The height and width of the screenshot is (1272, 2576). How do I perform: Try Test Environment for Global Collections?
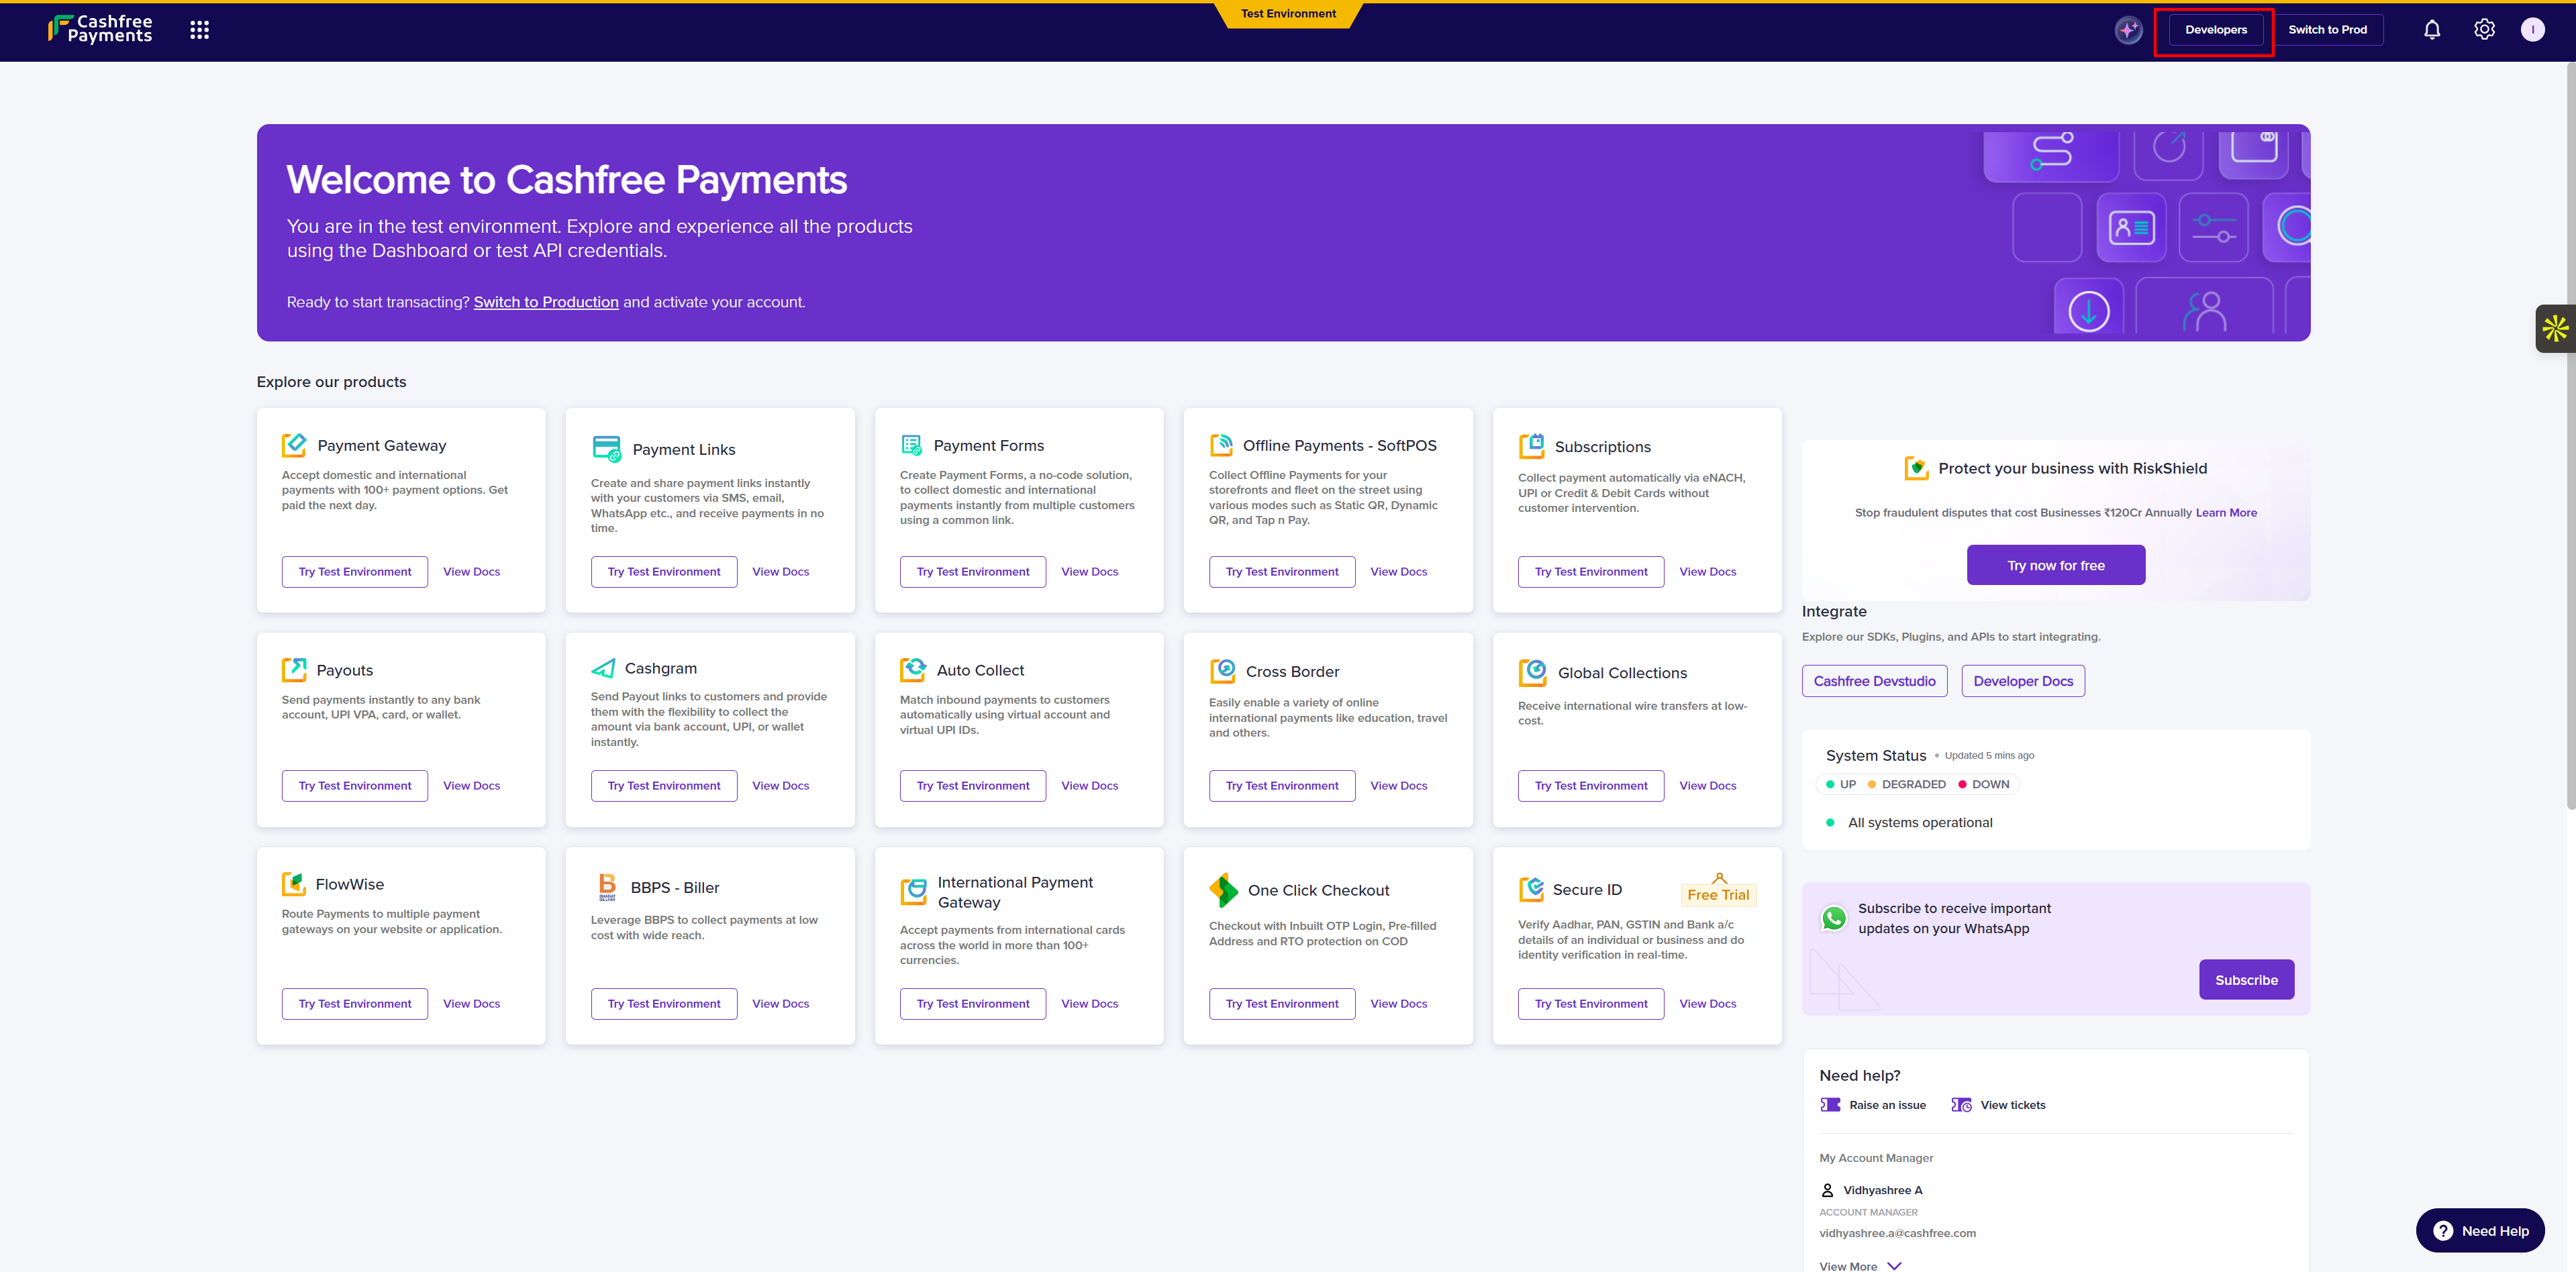pyautogui.click(x=1591, y=786)
